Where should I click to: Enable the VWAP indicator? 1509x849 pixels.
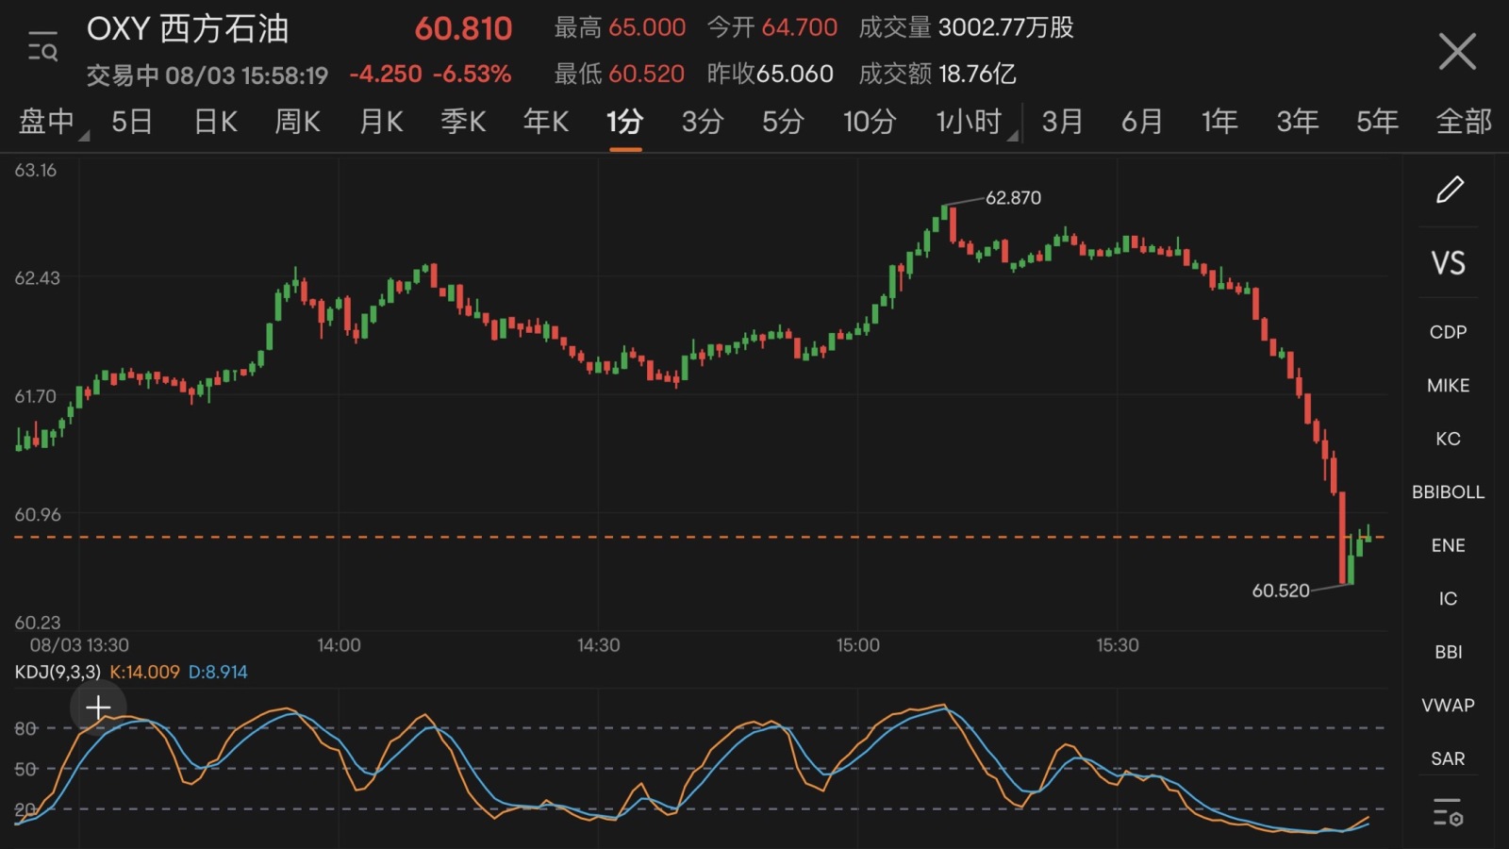click(1448, 705)
